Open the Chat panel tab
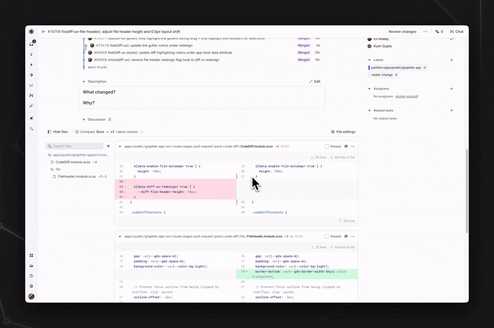The height and width of the screenshot is (328, 494). (x=456, y=32)
